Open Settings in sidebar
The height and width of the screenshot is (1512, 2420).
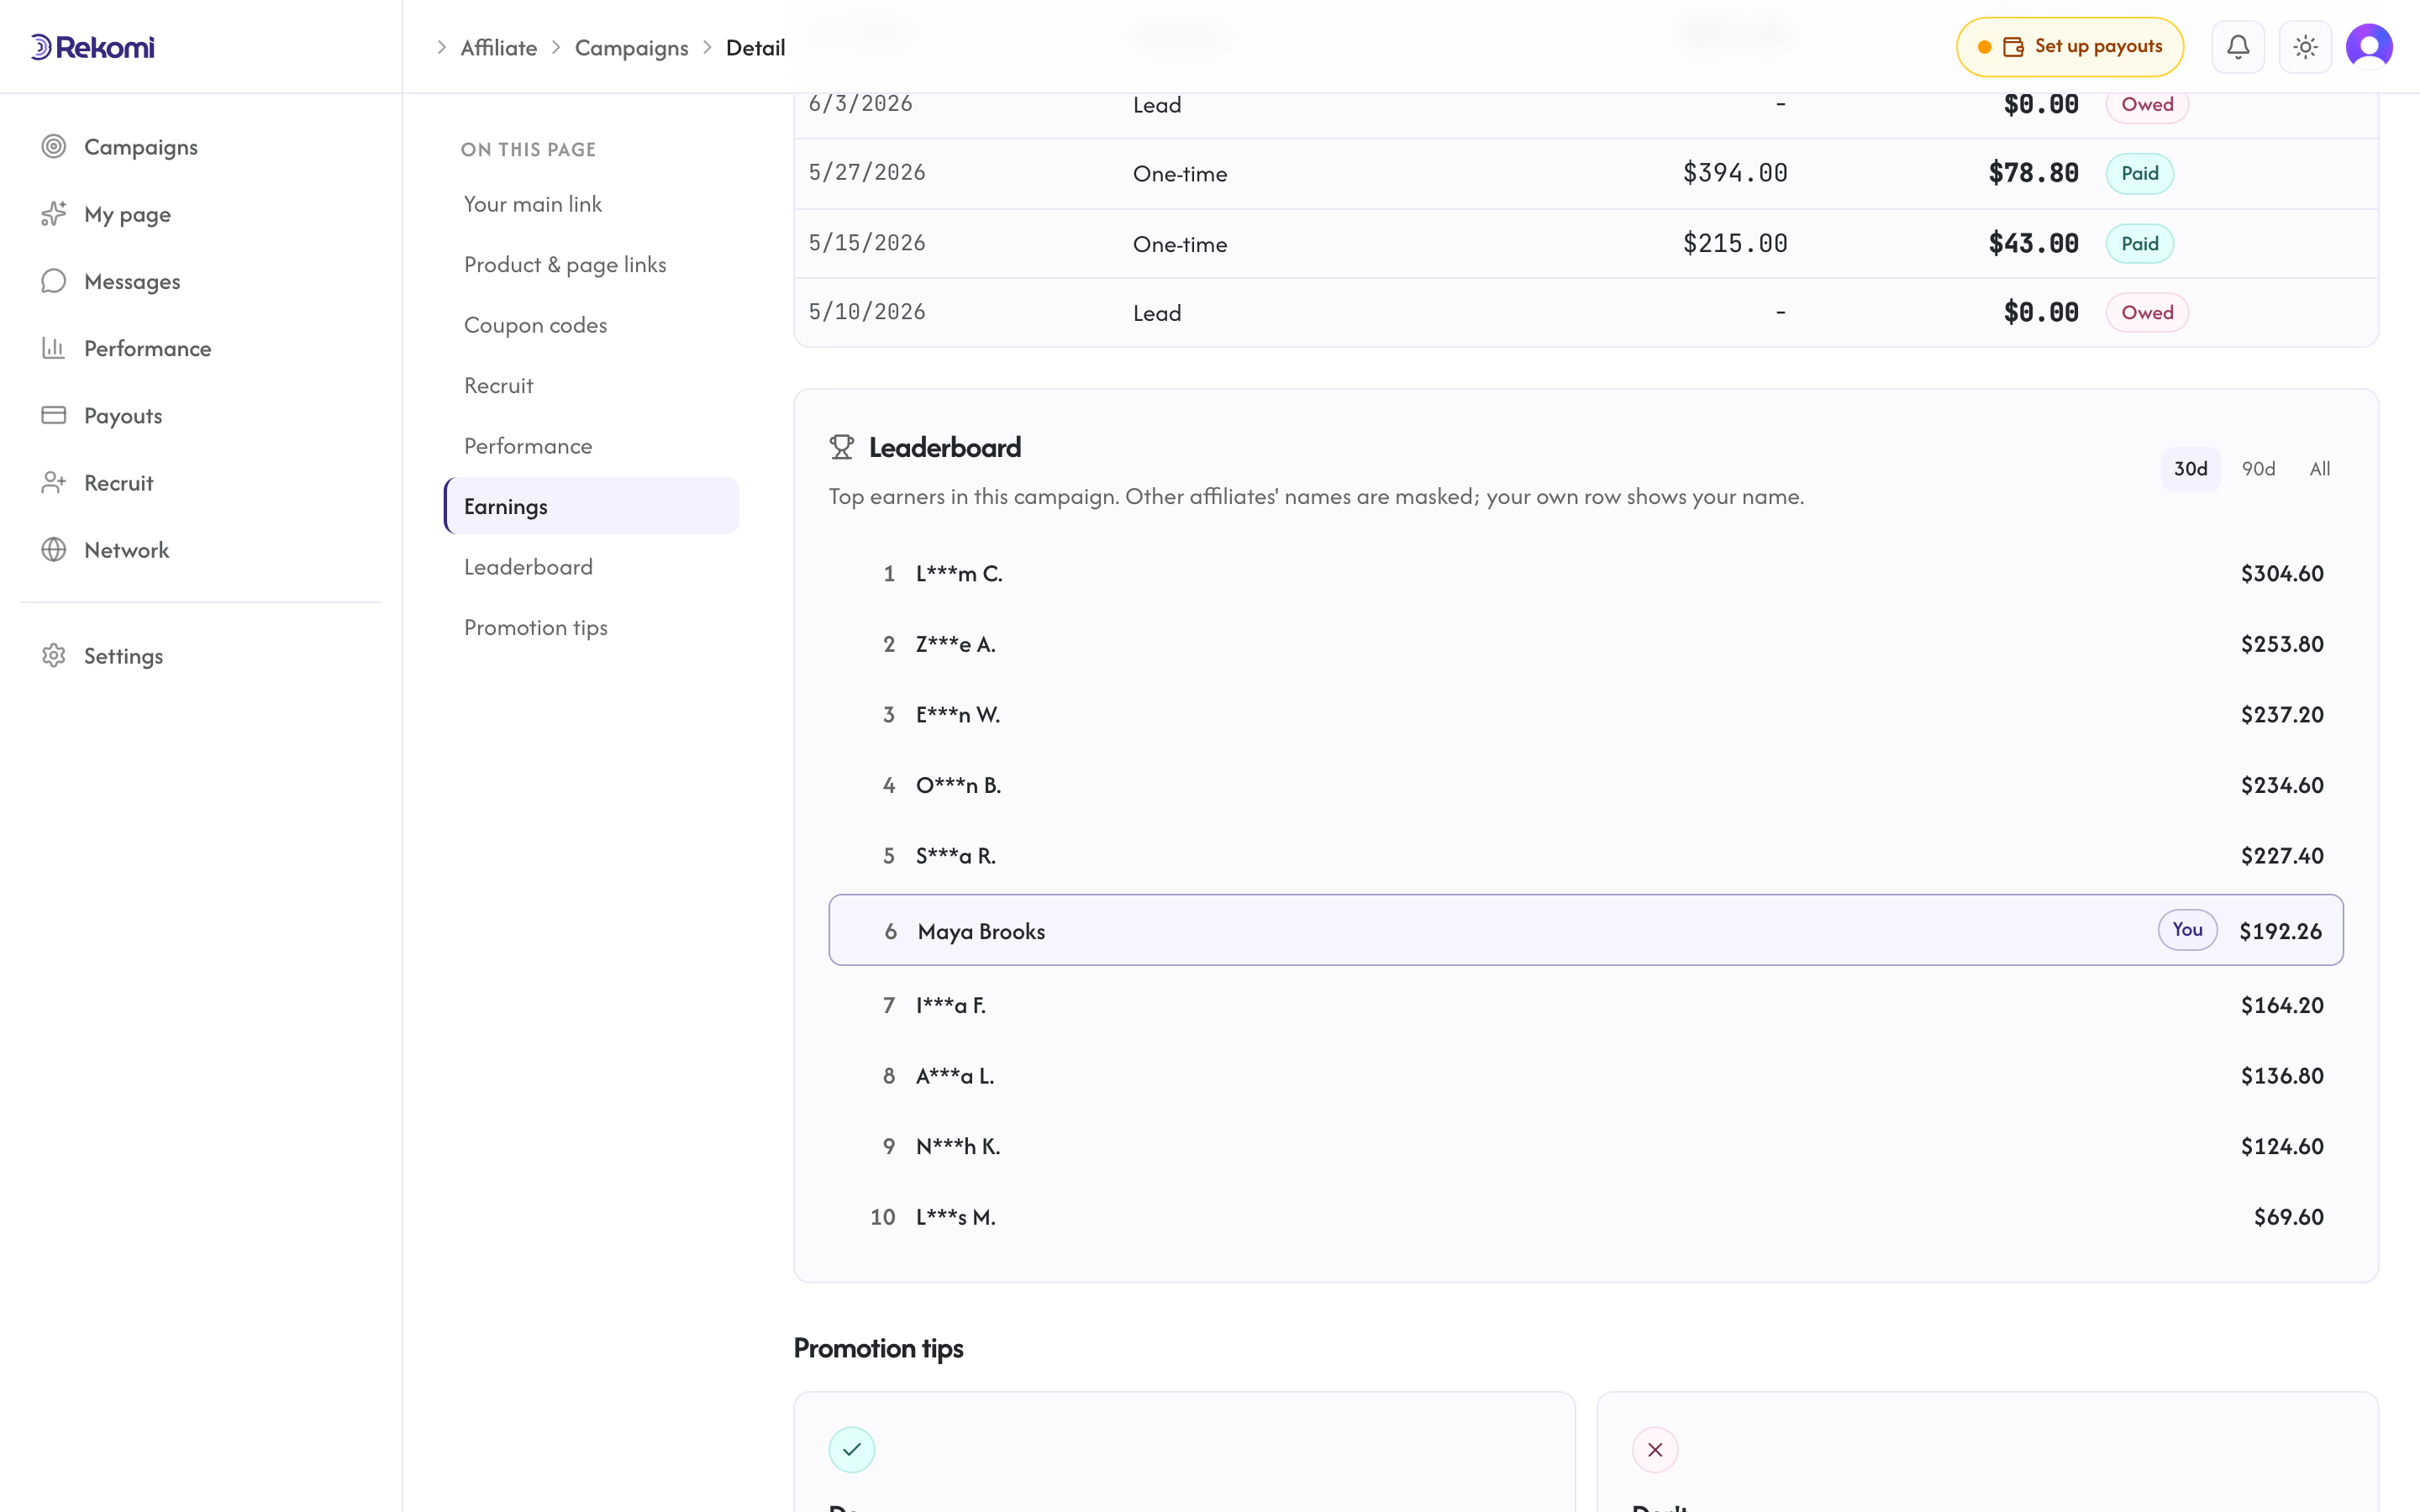pos(200,656)
